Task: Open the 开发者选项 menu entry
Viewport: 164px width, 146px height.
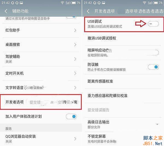Action: (x=41, y=102)
